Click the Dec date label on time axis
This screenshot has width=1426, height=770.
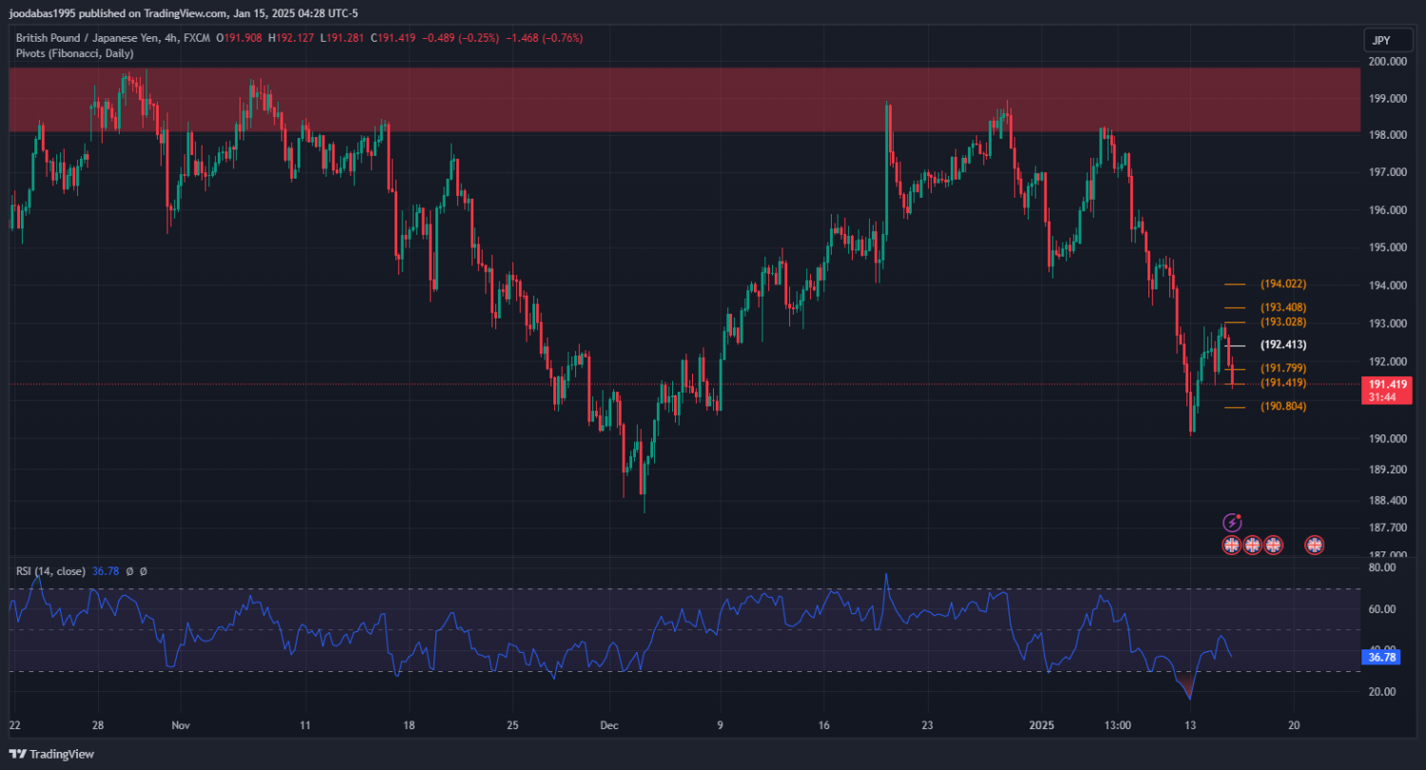(609, 724)
